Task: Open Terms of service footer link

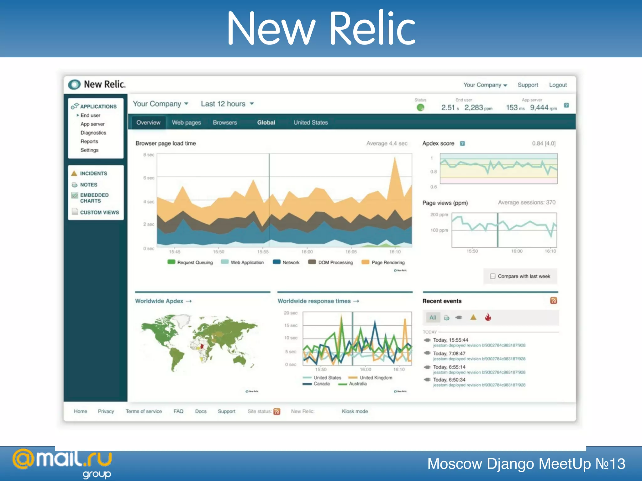Action: point(144,411)
